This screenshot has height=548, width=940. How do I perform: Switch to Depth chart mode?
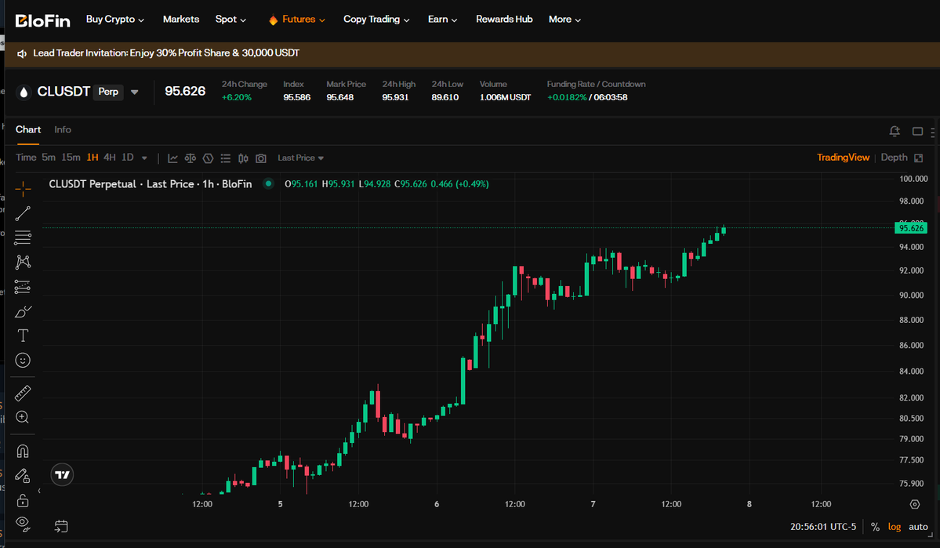pyautogui.click(x=894, y=157)
